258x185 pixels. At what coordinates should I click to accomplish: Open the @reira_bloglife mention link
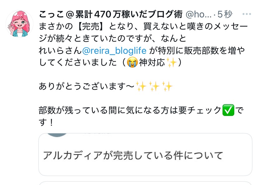[x=114, y=51]
